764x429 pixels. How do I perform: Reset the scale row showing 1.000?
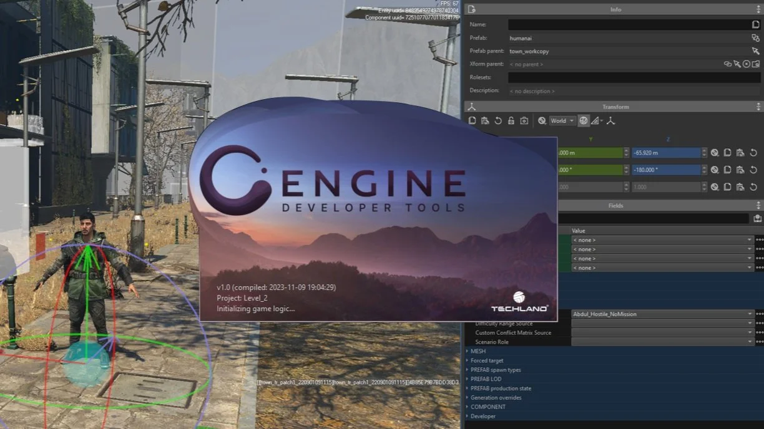pos(753,186)
